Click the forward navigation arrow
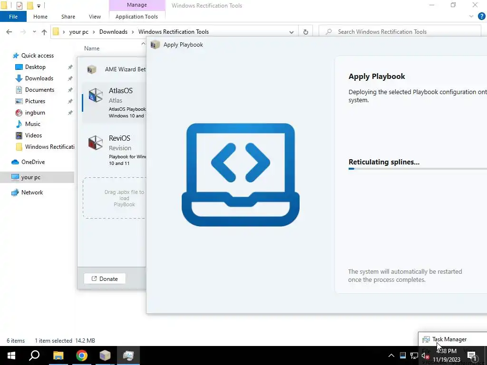This screenshot has height=365, width=487. (23, 32)
